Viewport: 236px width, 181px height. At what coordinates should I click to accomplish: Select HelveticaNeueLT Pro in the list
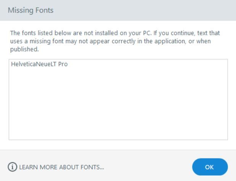(x=40, y=65)
